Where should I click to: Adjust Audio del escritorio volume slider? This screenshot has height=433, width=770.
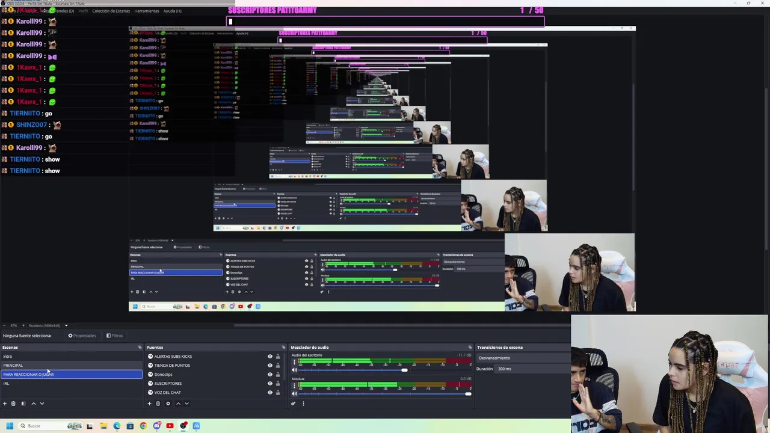click(x=404, y=370)
